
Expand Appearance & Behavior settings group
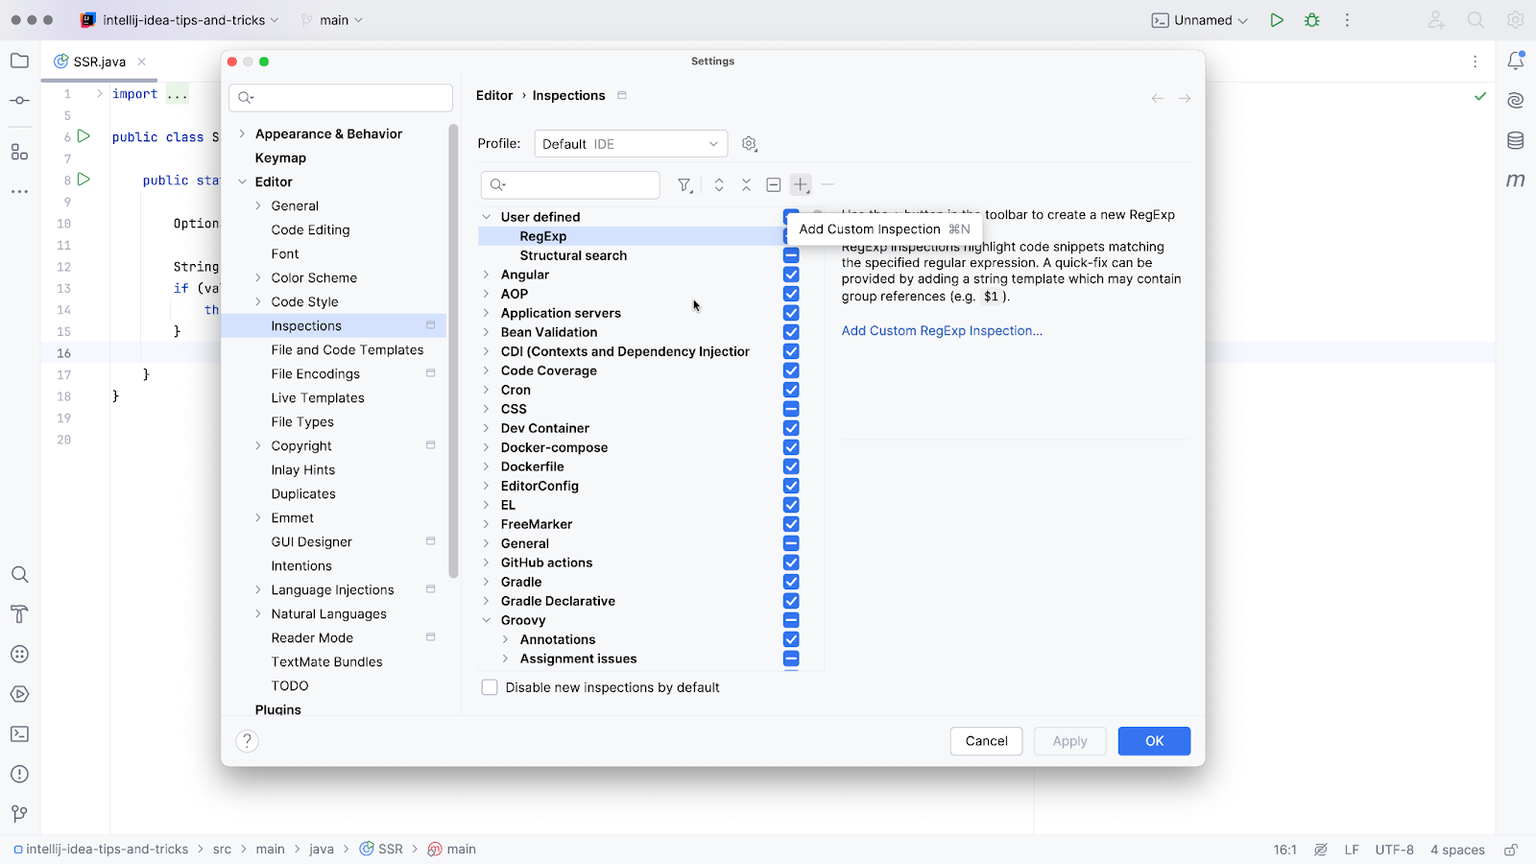pyautogui.click(x=242, y=133)
